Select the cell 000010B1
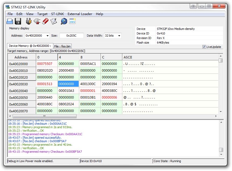Screen dimensions: 232x171 click(90, 97)
